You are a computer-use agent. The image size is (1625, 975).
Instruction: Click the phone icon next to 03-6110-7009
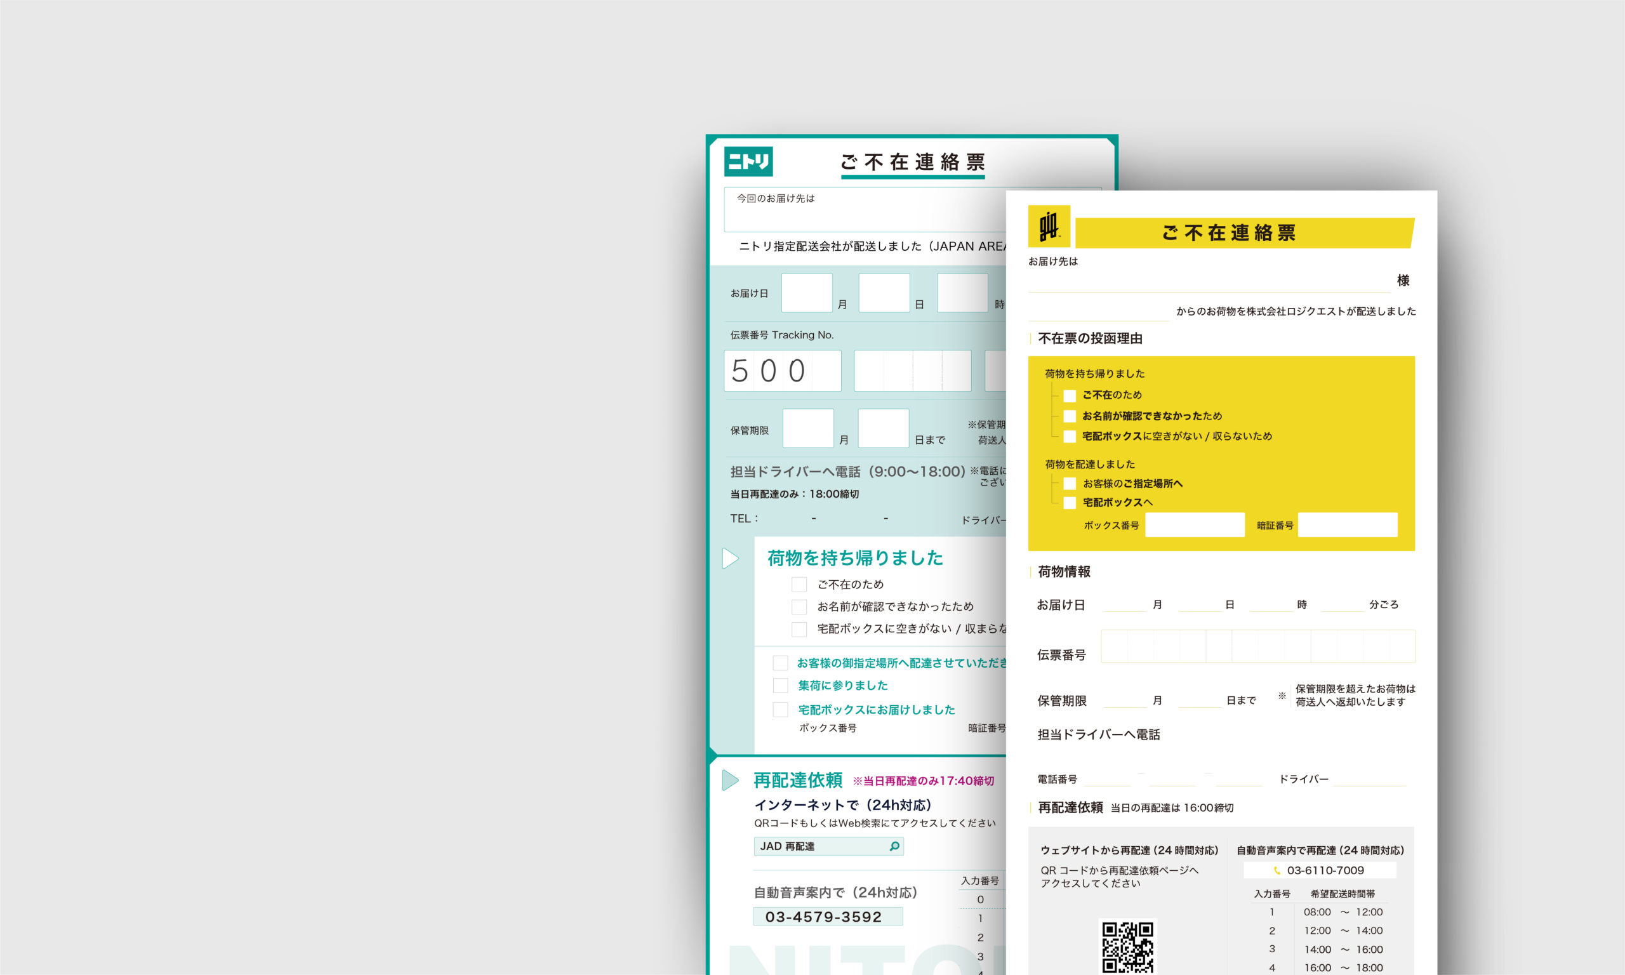click(x=1277, y=870)
